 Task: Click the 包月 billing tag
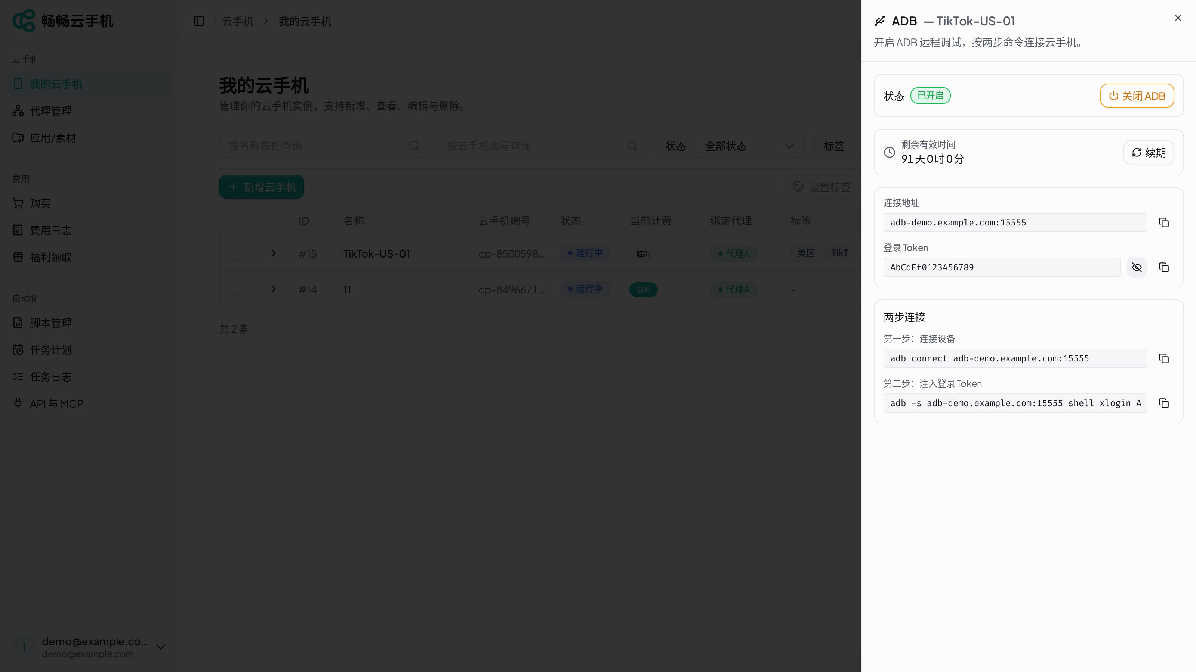click(644, 290)
